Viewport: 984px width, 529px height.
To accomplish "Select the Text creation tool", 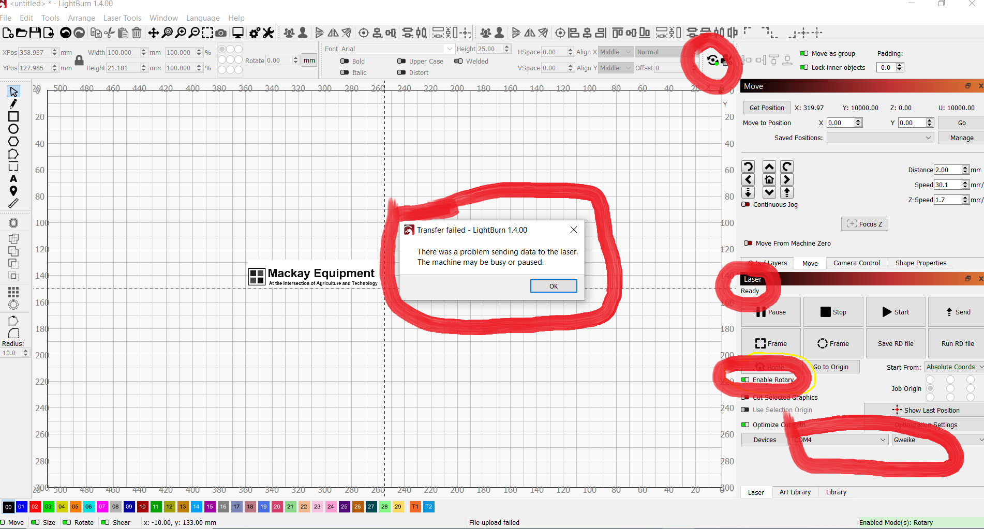I will click(x=14, y=178).
